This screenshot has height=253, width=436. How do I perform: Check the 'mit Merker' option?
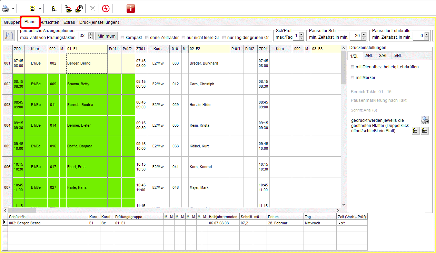point(352,78)
